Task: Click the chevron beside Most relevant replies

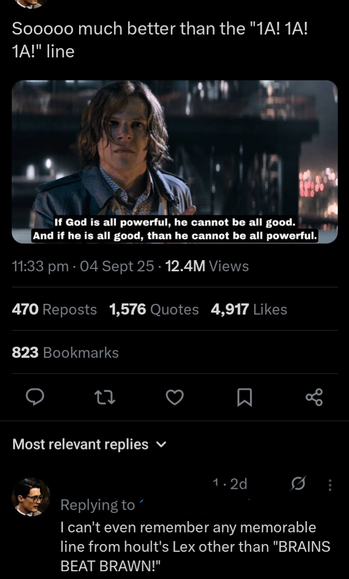Action: point(161,445)
